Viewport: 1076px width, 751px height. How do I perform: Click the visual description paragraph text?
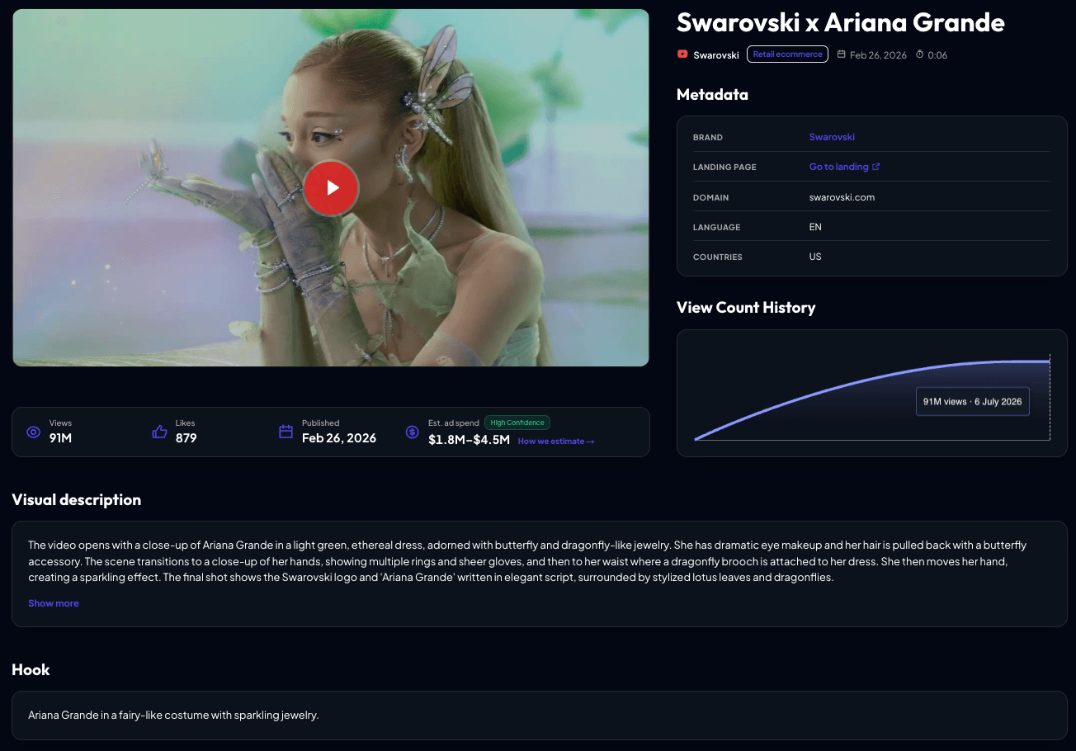[x=527, y=561]
